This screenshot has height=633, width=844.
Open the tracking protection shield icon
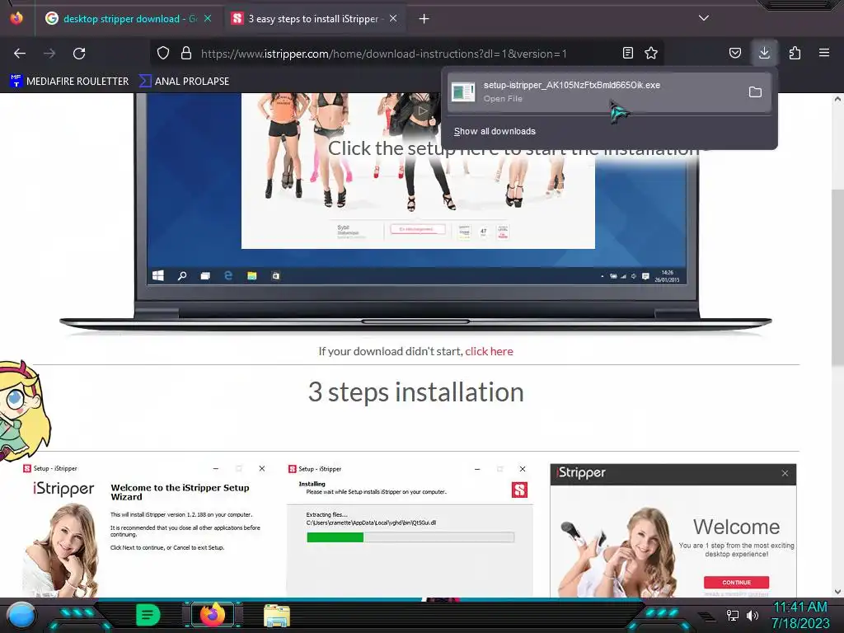163,53
